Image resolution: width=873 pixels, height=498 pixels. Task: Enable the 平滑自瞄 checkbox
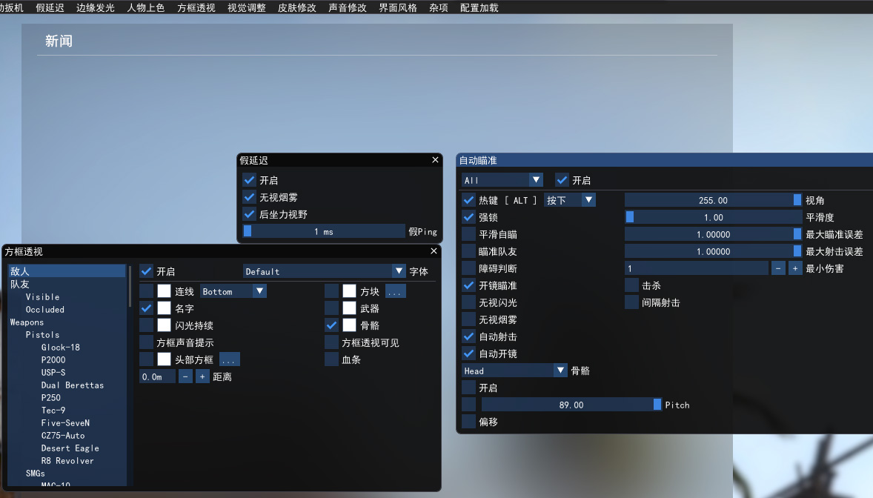pyautogui.click(x=468, y=234)
